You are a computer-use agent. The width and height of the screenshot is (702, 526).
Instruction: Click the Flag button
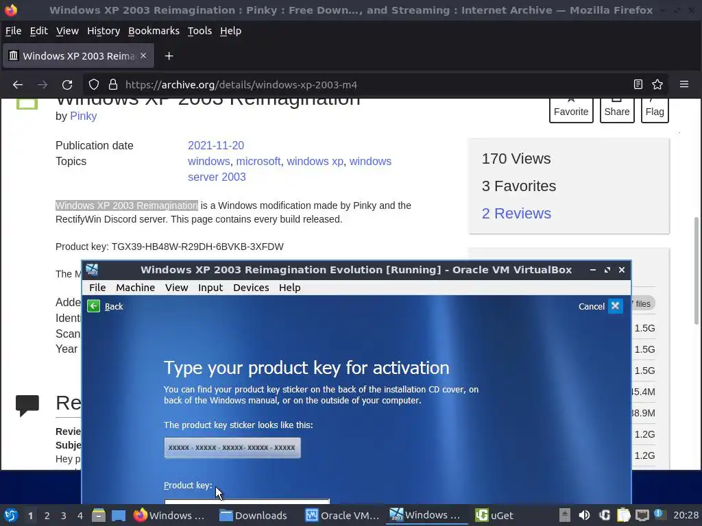pyautogui.click(x=655, y=110)
